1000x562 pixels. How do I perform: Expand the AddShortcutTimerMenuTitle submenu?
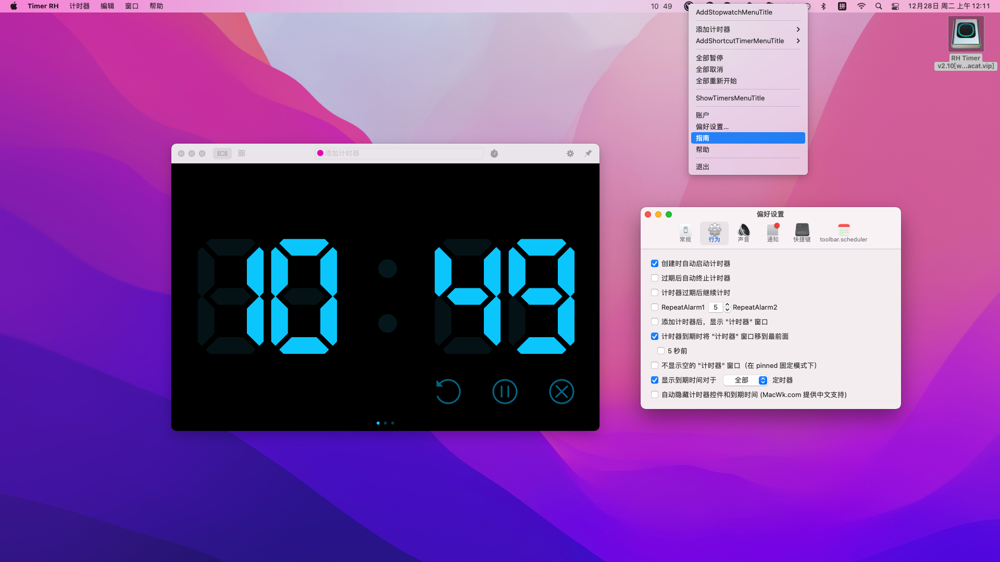[x=748, y=41]
